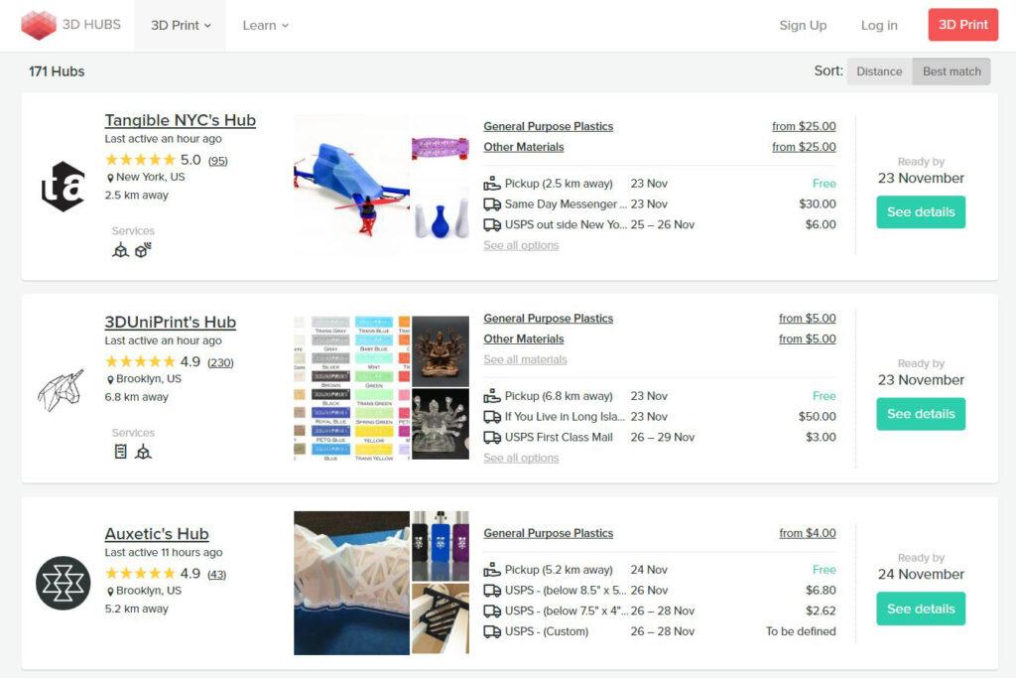This screenshot has height=678, width=1016.
Task: Expand the 3D Print navigation dropdown
Action: pos(181,25)
